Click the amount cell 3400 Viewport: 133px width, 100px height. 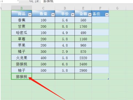(x=83, y=64)
